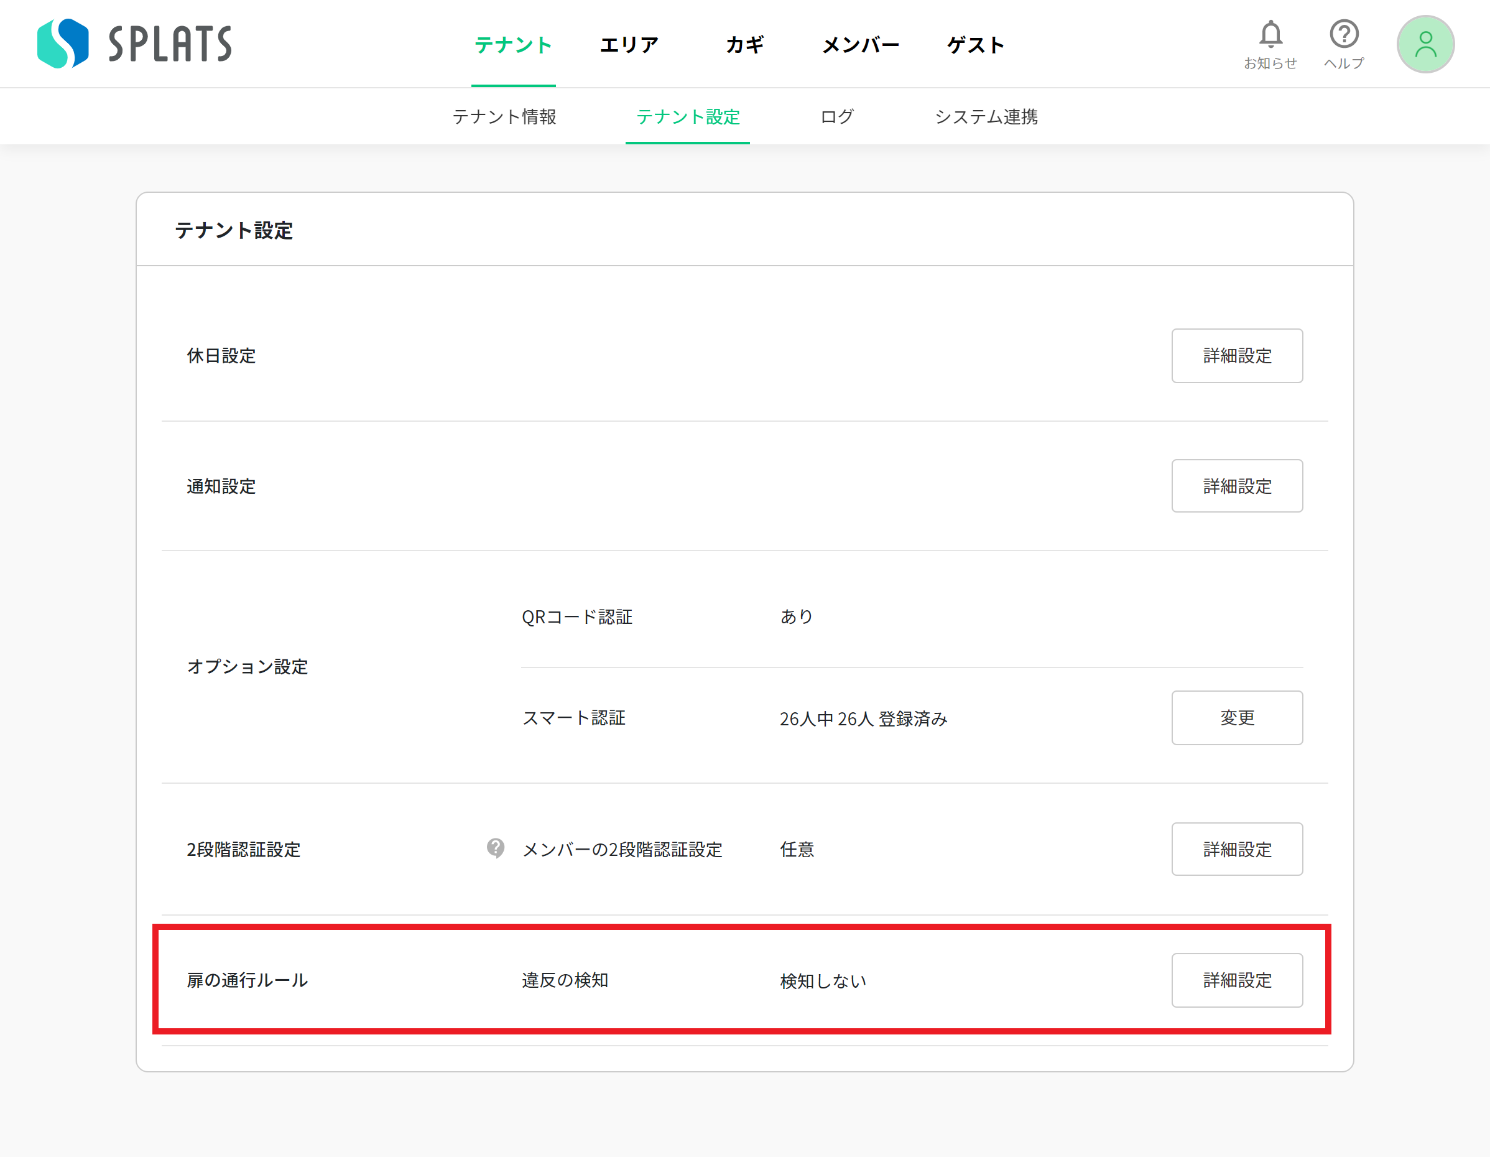
Task: Open 詳細設定 for 休日設定
Action: [x=1236, y=356]
